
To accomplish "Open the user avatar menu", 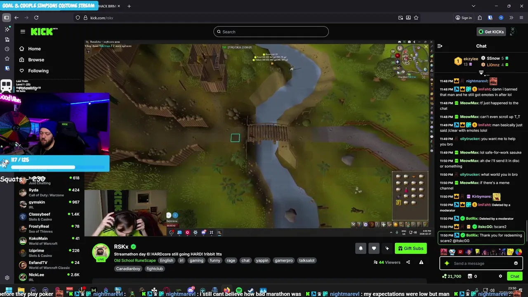I will [513, 32].
